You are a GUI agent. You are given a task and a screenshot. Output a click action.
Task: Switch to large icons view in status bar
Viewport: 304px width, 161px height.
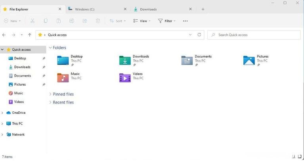pos(300,157)
